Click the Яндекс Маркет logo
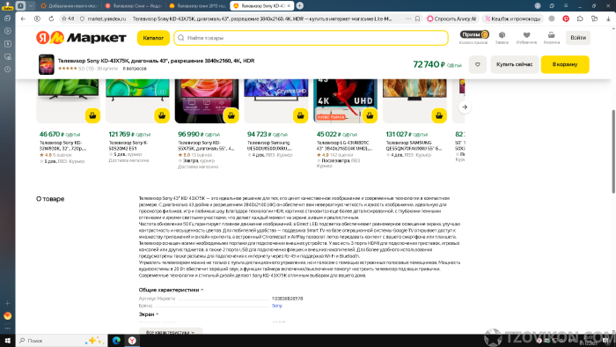This screenshot has width=616, height=347. click(81, 38)
